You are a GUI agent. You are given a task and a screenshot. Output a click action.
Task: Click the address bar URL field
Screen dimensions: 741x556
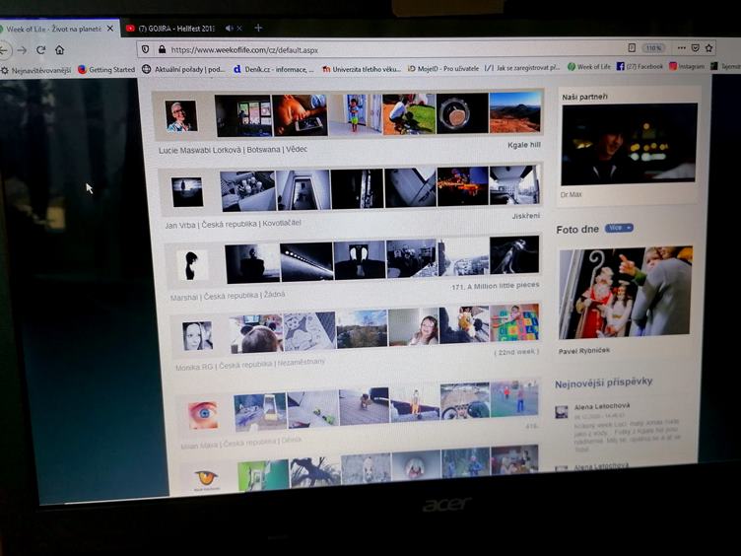click(x=392, y=49)
